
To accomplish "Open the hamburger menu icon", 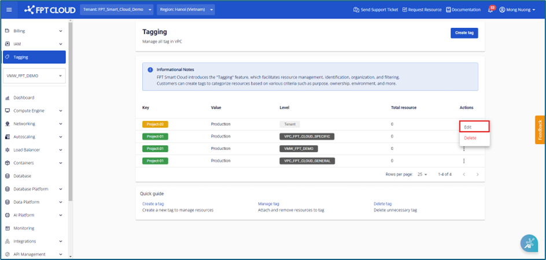I will click(x=9, y=10).
